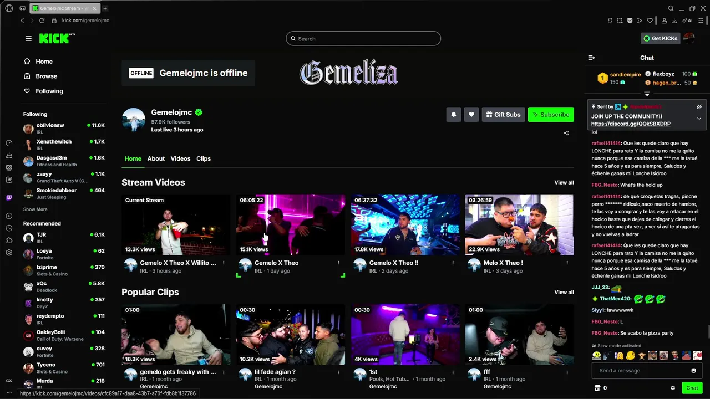This screenshot has height=399, width=710.
Task: Open the GX Corner gamepad icon
Action: tap(22, 8)
